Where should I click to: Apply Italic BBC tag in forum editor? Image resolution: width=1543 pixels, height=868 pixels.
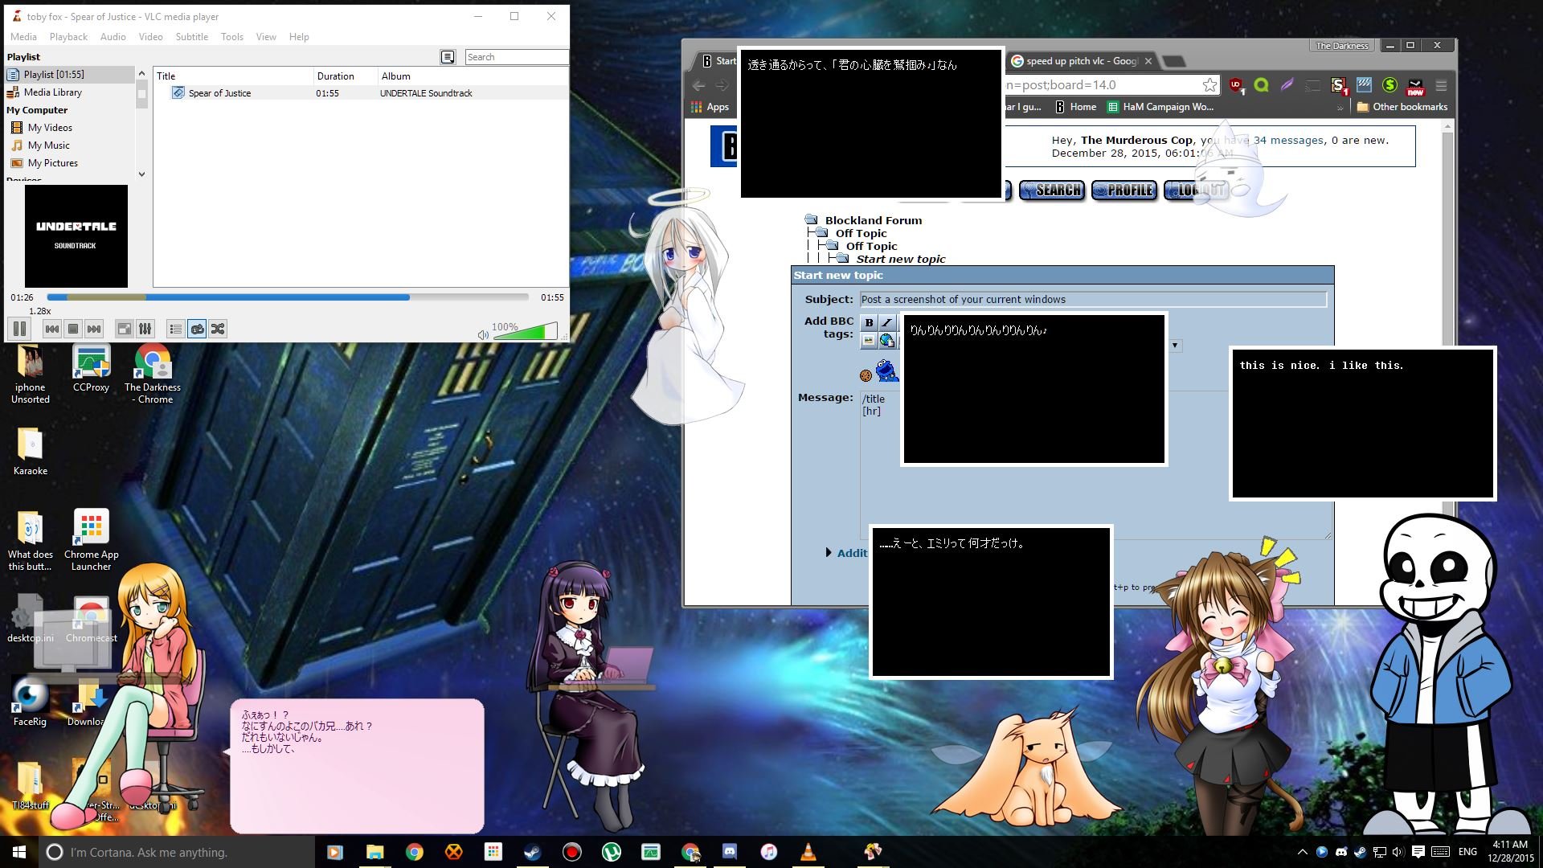[887, 322]
